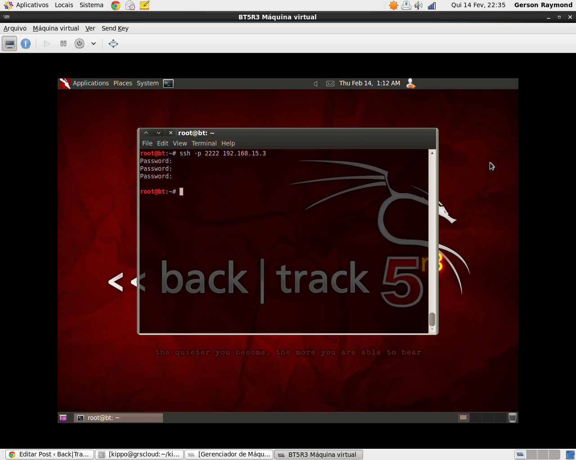Open BackTrack Places menu

[x=123, y=83]
